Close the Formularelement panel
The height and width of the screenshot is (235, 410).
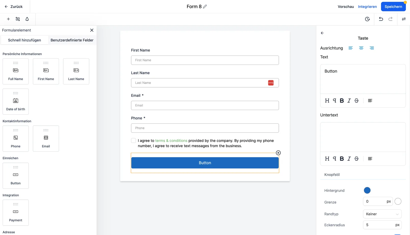(92, 30)
